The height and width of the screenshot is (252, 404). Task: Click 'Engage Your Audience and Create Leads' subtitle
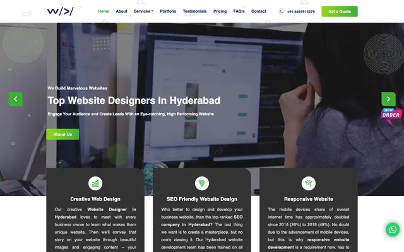131,114
